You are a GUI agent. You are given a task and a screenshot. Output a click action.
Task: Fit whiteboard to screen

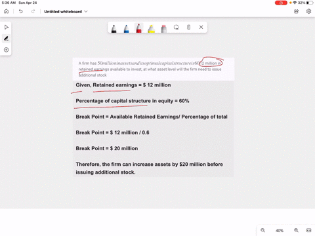click(x=308, y=230)
